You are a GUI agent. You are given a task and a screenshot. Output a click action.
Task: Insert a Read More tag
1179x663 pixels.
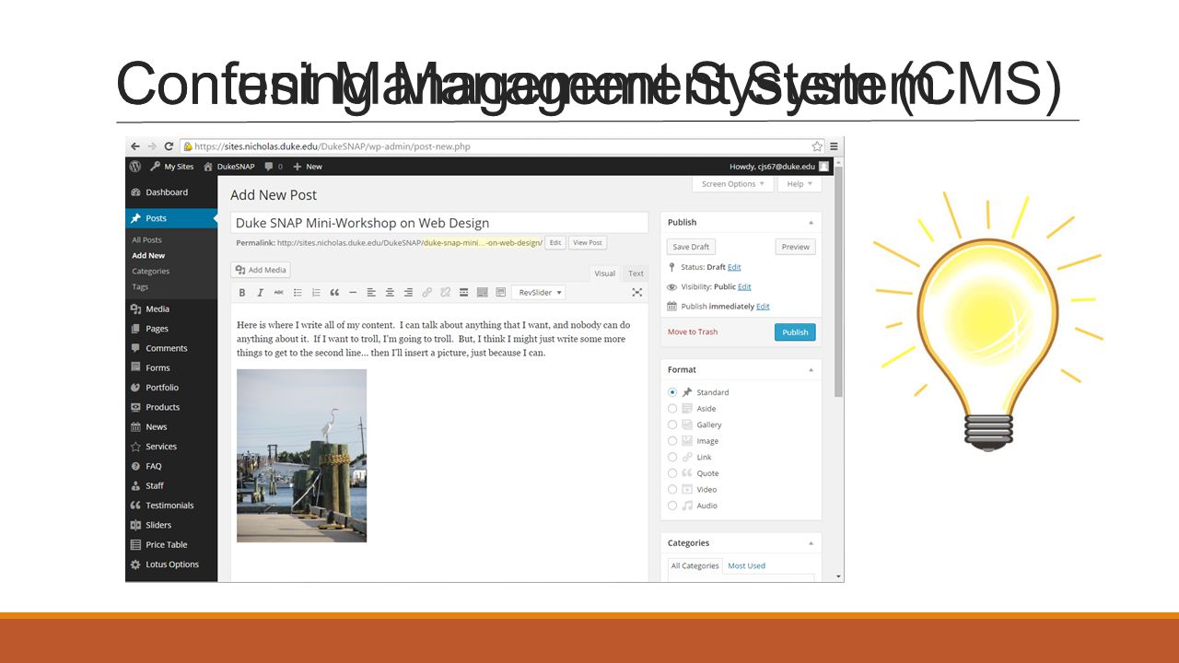coord(463,292)
